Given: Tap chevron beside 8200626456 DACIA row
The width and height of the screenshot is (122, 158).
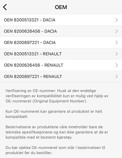Looking at the screenshot, I should (117, 31).
